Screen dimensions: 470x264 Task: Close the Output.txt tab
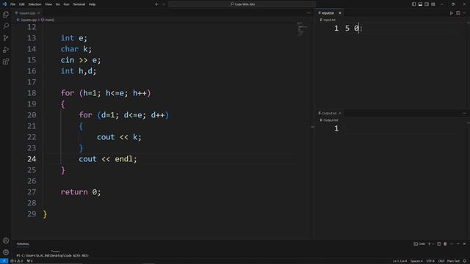[x=340, y=113]
